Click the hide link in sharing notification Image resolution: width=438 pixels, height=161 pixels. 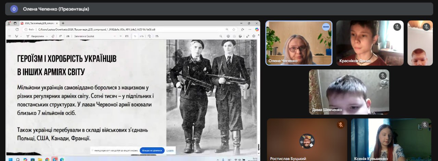(170, 150)
